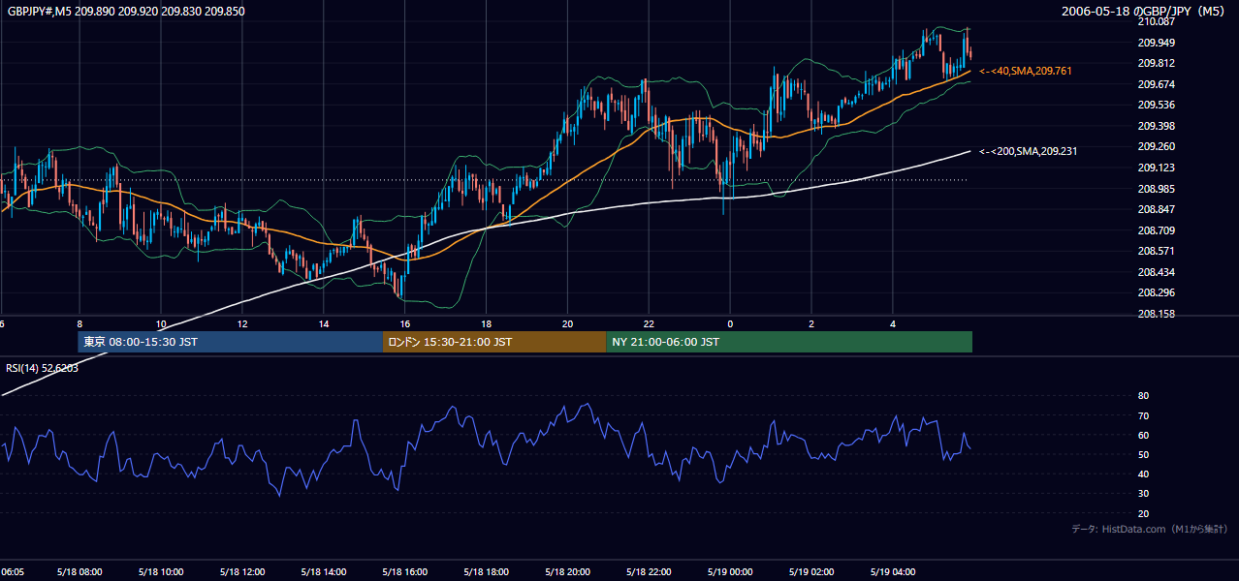Viewport: 1239px width, 581px height.
Task: Click the 5/18 10:00 time axis label
Action: click(161, 571)
